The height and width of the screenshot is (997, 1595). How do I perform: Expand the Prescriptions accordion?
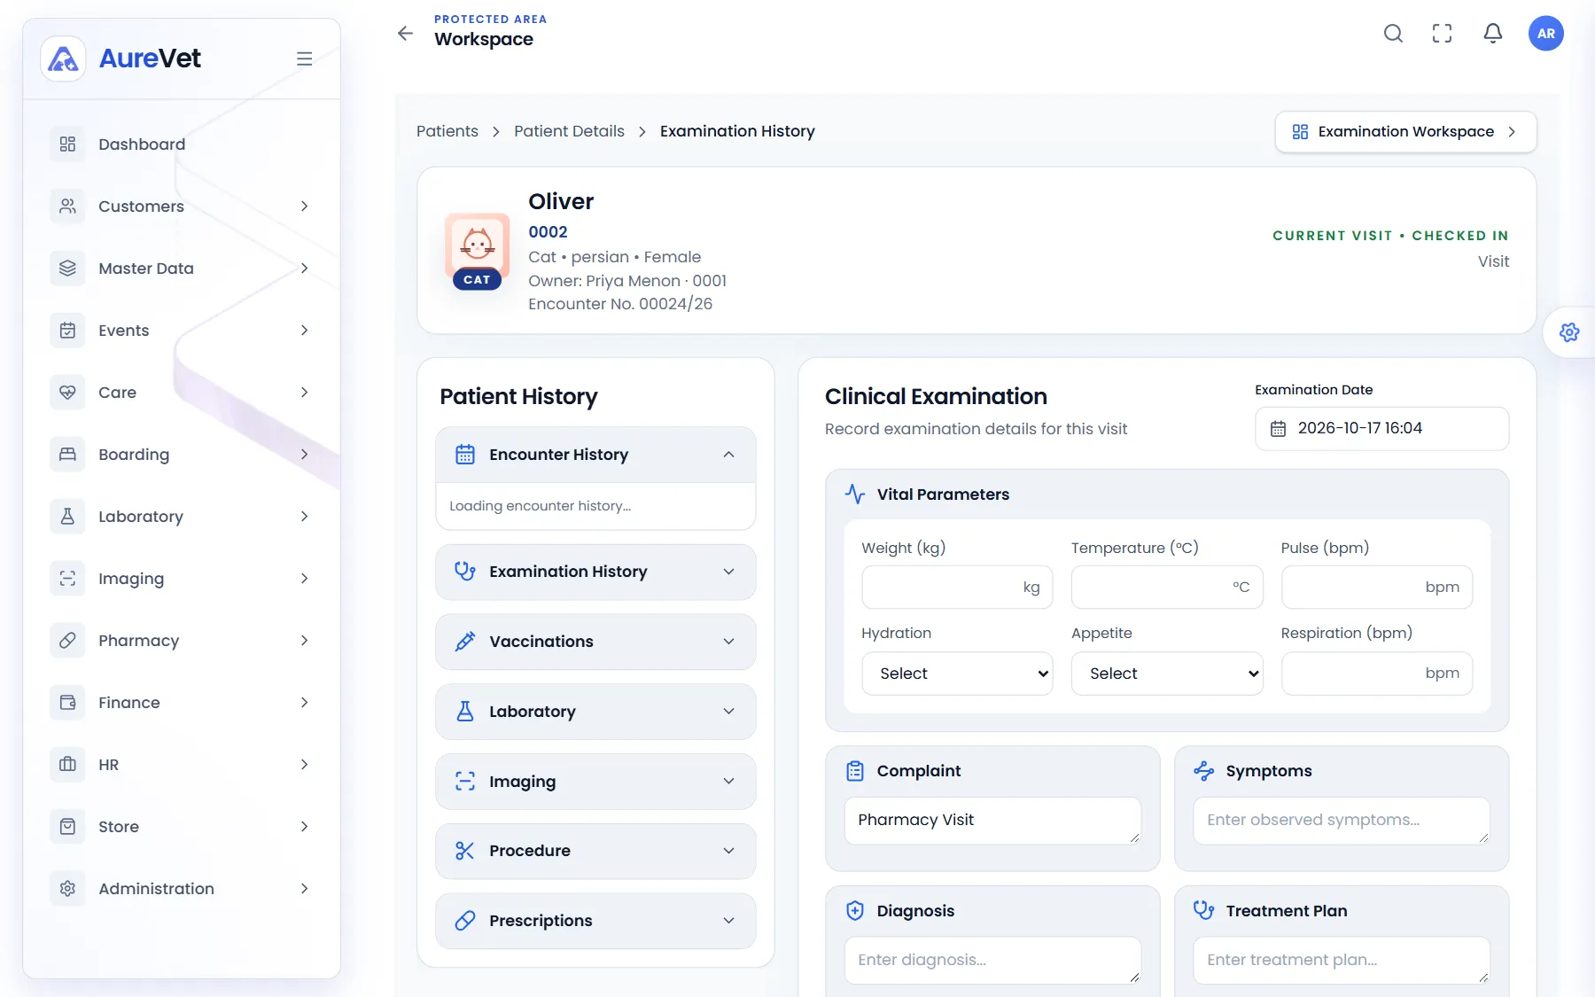point(595,921)
